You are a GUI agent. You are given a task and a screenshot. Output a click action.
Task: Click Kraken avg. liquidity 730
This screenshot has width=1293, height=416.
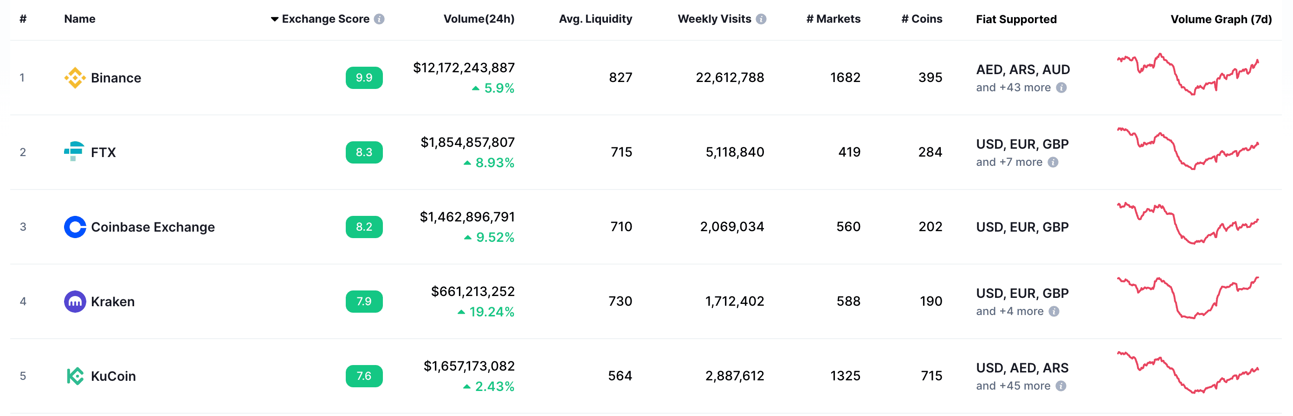621,301
